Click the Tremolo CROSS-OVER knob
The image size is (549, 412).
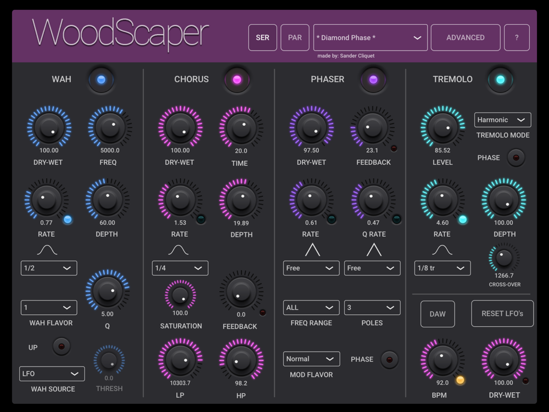[504, 258]
